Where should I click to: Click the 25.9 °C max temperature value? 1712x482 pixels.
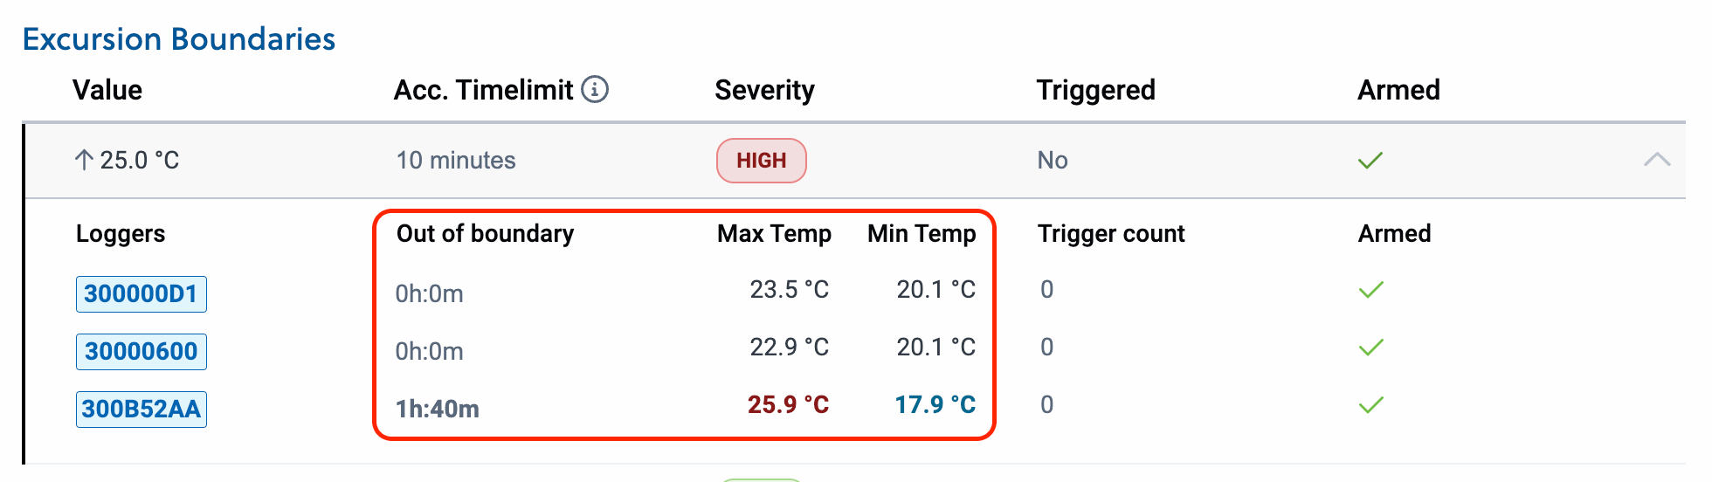coord(788,404)
